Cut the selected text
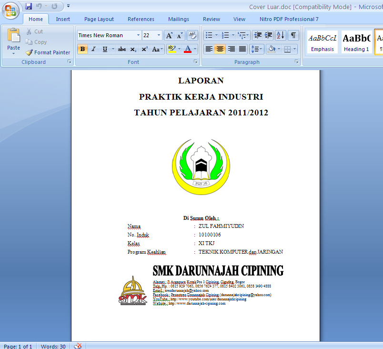Viewport: 383px width, 349px height. (x=35, y=31)
